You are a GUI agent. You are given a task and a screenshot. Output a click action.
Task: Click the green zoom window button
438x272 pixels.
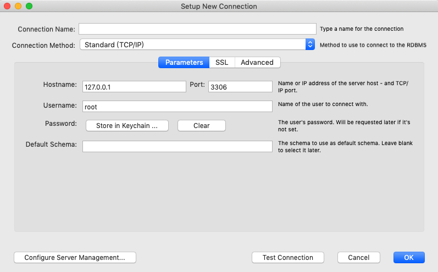(29, 6)
